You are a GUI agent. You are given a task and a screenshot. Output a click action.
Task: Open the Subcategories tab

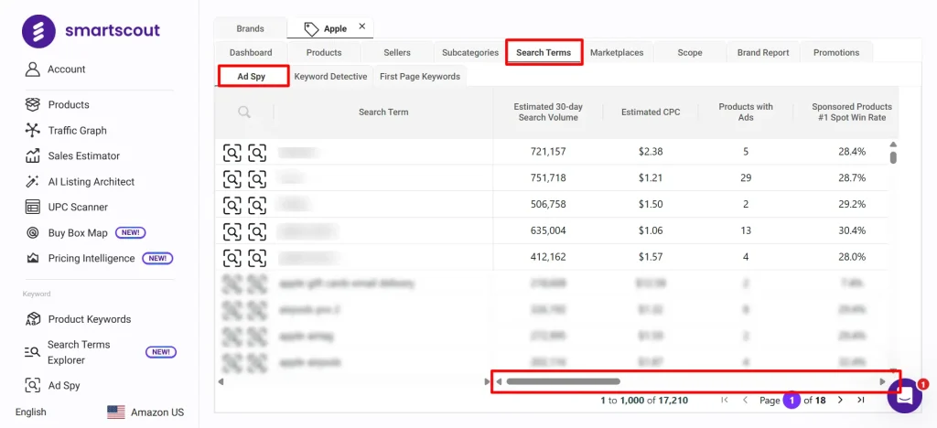pos(470,52)
